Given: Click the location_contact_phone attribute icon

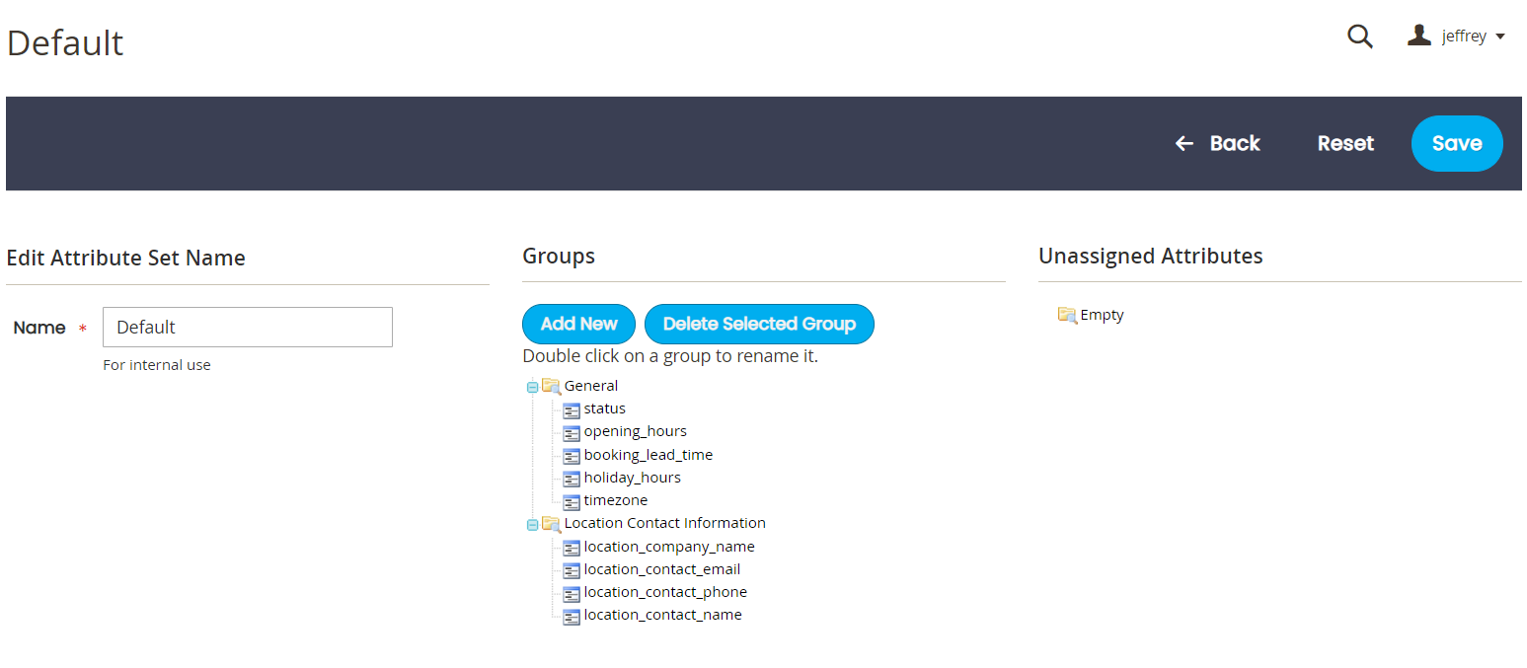Looking at the screenshot, I should 572,593.
